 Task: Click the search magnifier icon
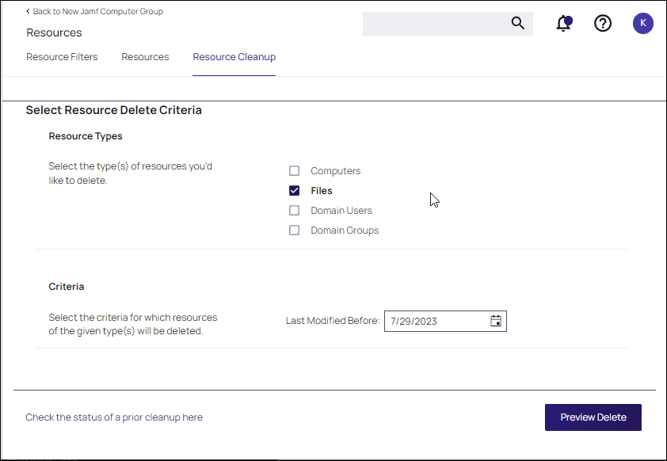pos(518,23)
